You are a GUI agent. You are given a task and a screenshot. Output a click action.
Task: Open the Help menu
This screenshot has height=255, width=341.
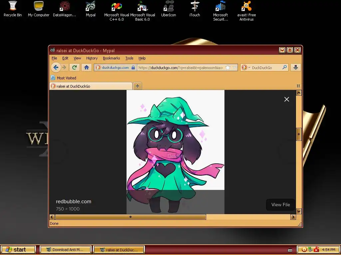(x=142, y=58)
